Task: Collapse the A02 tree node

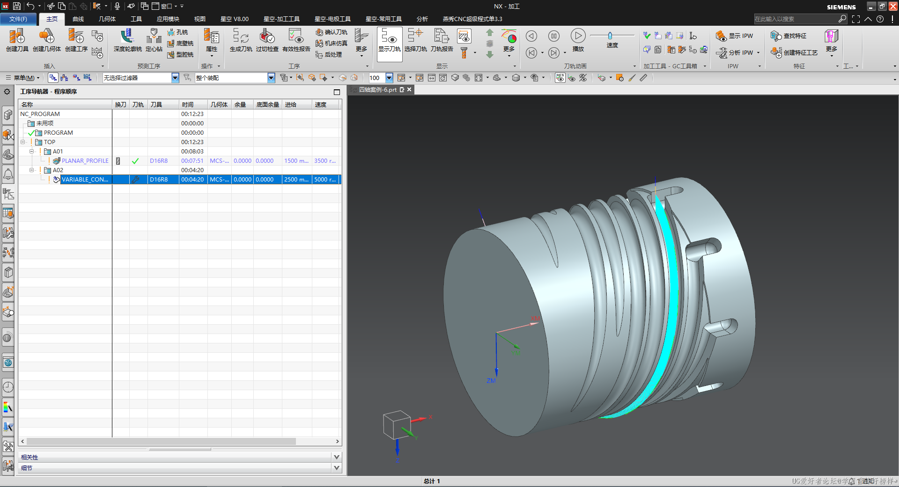Action: tap(31, 170)
